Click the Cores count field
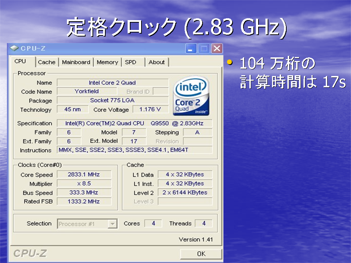Image resolution: width=351 pixels, height=263 pixels. tap(153, 223)
